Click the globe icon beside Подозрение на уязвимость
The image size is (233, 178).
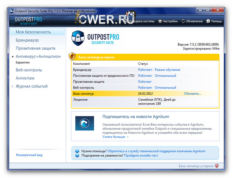[x=77, y=155]
